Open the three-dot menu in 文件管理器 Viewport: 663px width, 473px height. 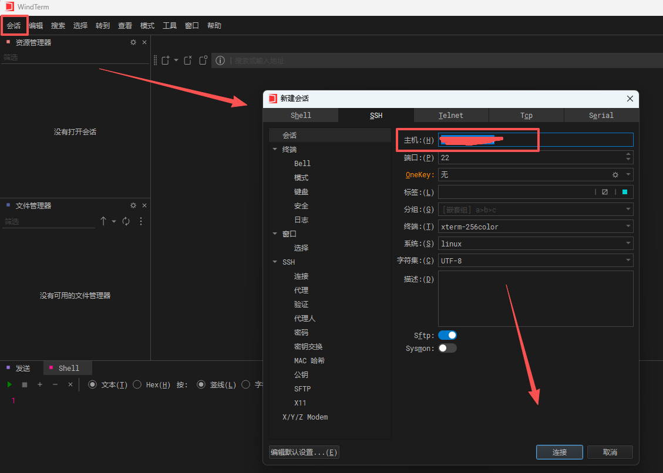[141, 221]
